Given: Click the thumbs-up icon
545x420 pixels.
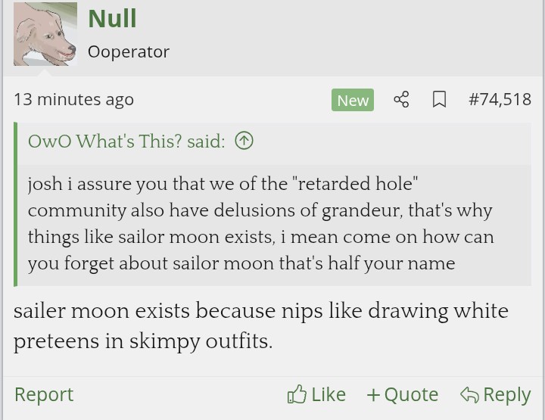Looking at the screenshot, I should pyautogui.click(x=297, y=394).
